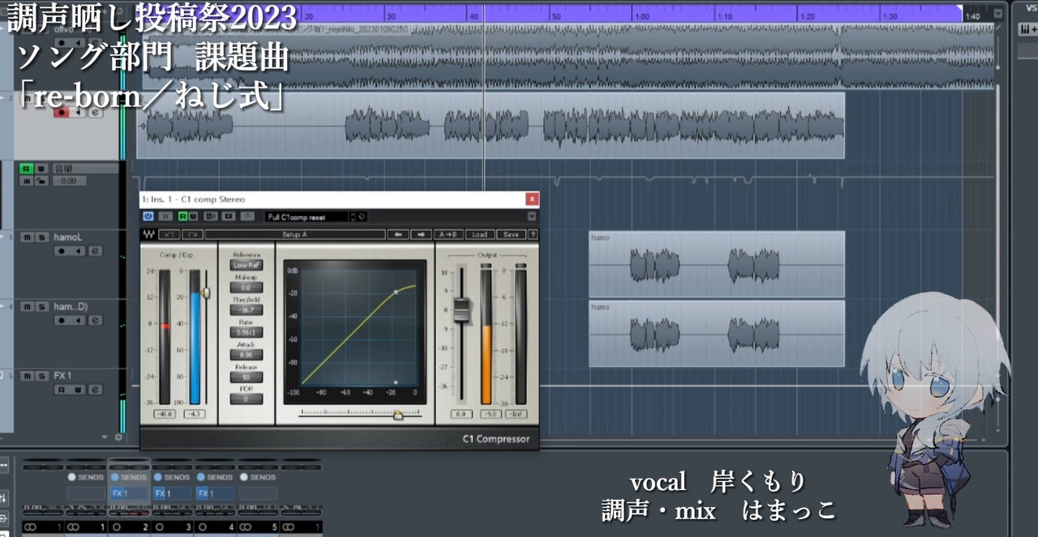The height and width of the screenshot is (537, 1038).
Task: Toggle monitor on the hamoL track
Action: point(78,251)
